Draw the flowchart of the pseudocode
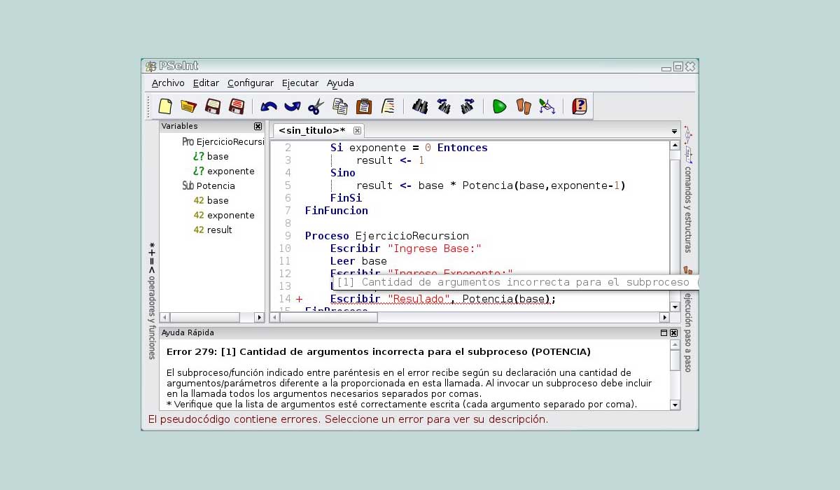 547,106
